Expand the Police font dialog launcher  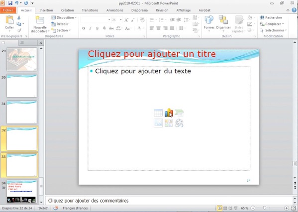point(144,36)
